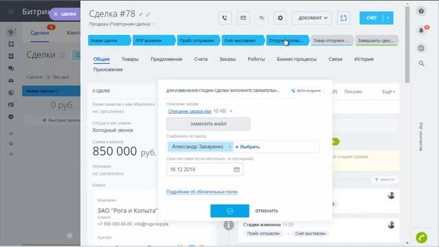The width and height of the screenshot is (439, 247).
Task: Switch to Бизнес-процессы tab
Action: coord(297,59)
